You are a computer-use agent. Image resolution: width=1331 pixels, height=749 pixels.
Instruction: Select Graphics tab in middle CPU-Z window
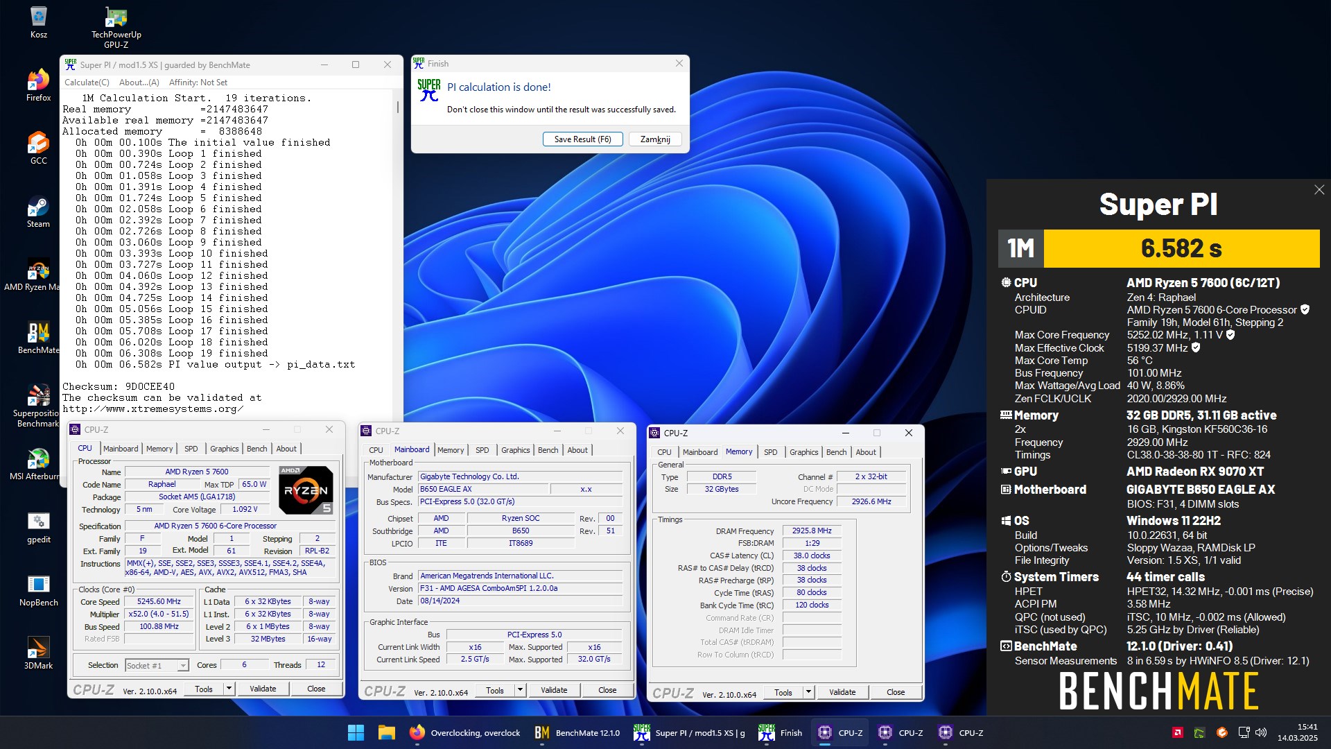[515, 450]
